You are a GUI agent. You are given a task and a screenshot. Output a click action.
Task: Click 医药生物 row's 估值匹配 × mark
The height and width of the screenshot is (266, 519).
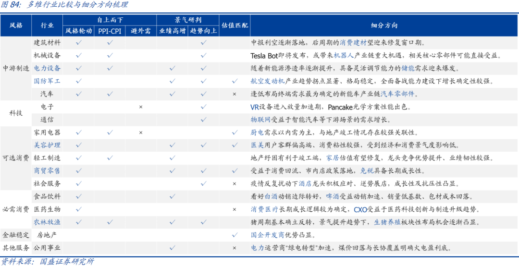(x=235, y=209)
